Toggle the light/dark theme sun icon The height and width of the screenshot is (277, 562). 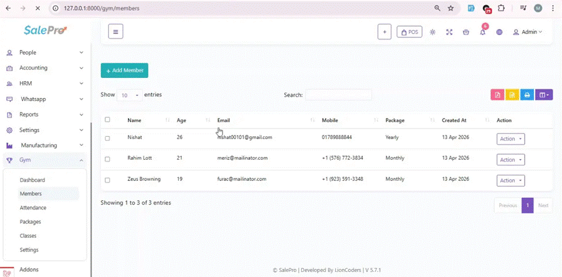pyautogui.click(x=432, y=32)
